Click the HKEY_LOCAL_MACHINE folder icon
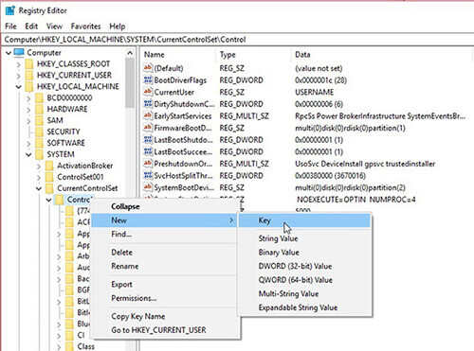The height and width of the screenshot is (351, 474). (x=29, y=86)
